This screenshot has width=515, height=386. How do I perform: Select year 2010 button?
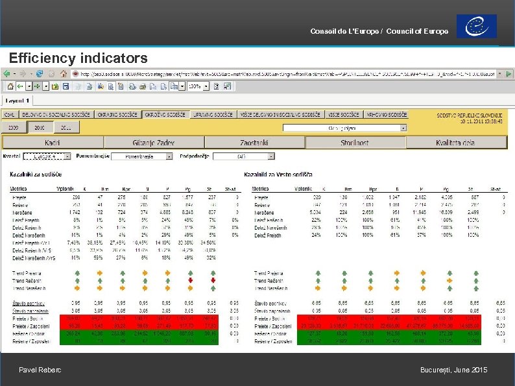[x=40, y=127]
